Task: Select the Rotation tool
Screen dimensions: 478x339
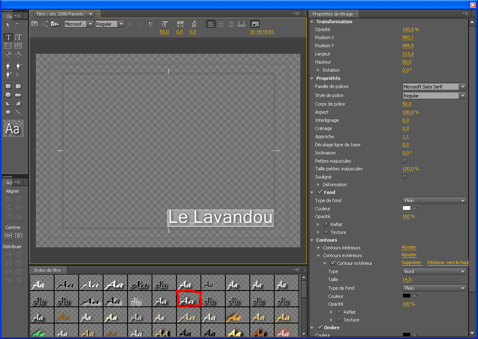Action: click(18, 26)
